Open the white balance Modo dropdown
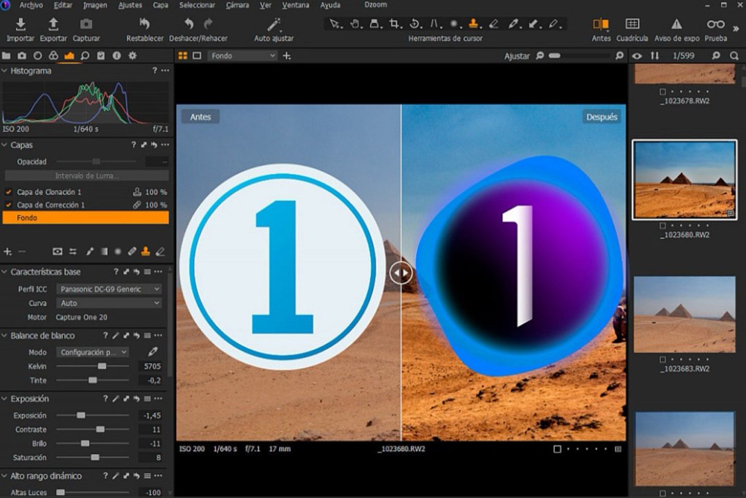The image size is (746, 498). coord(93,352)
